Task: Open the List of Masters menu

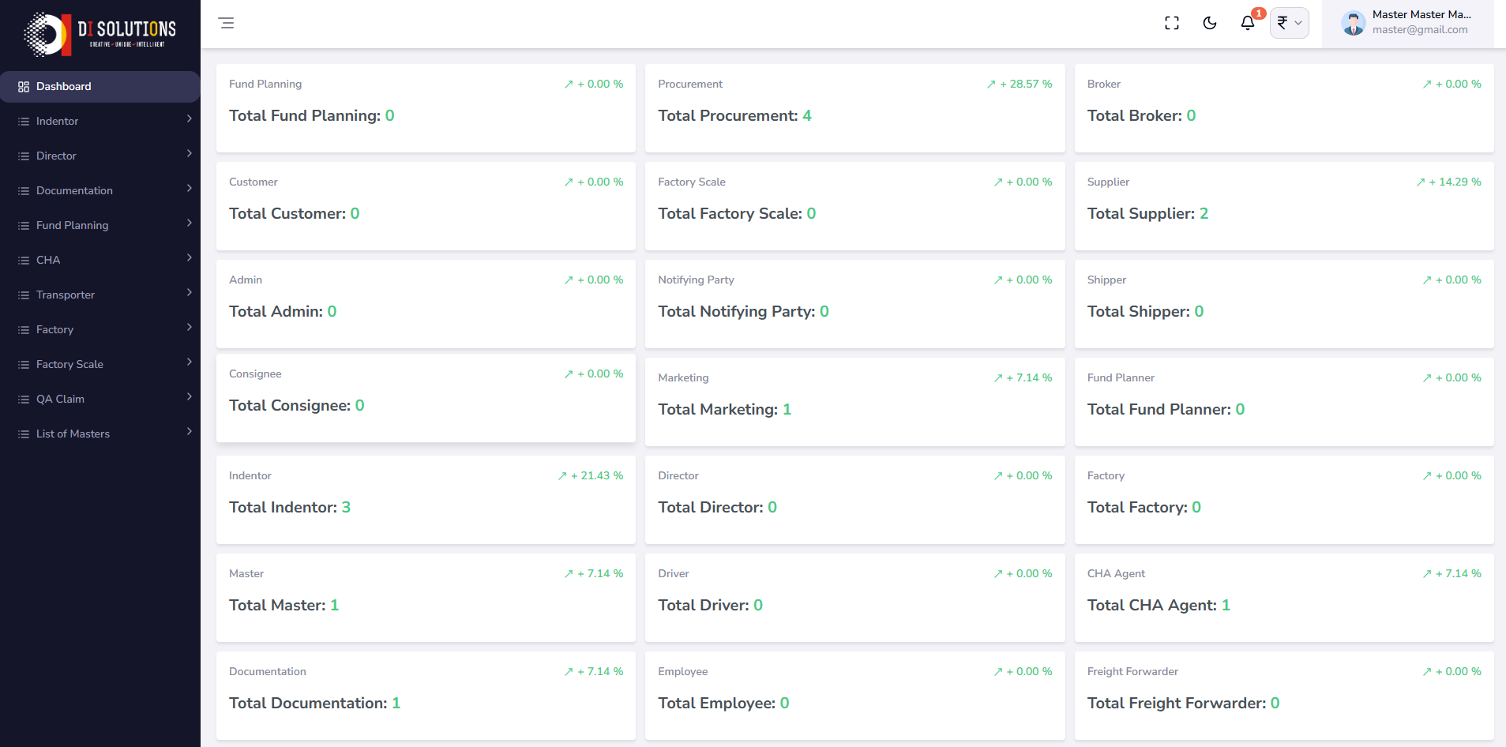Action: tap(73, 434)
